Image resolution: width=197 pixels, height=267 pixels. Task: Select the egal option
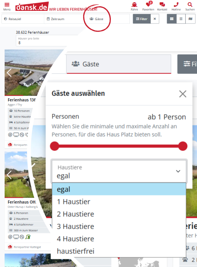tap(119, 189)
